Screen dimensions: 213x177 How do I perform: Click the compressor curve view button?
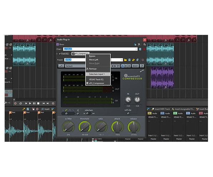pos(61,66)
